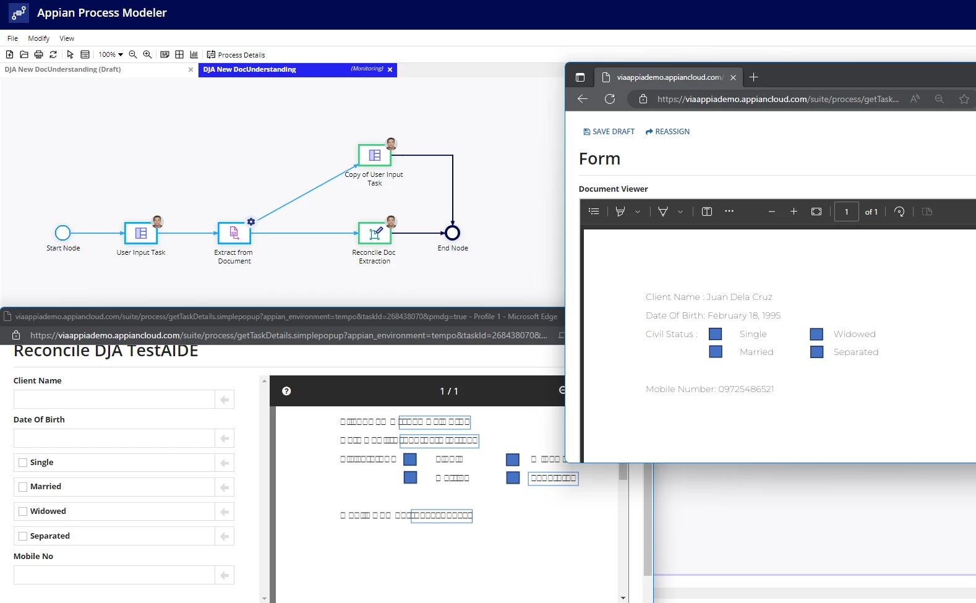
Task: Select the viaappiademo.appiancloud.com browser tab
Action: [x=668, y=77]
